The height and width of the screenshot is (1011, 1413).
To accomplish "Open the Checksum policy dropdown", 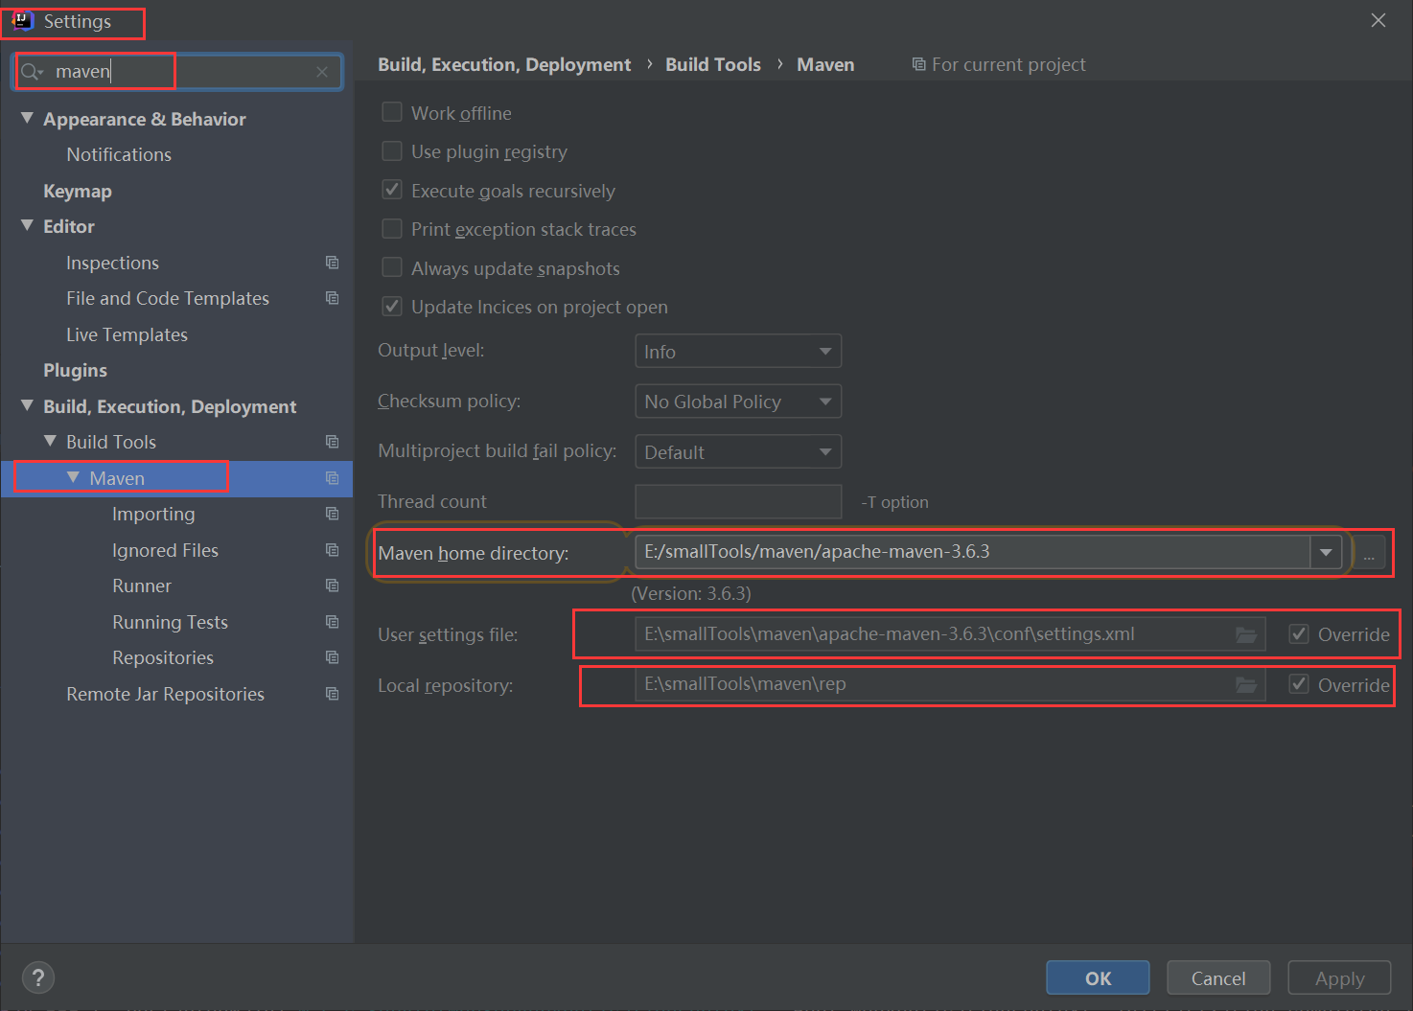I will click(x=737, y=401).
